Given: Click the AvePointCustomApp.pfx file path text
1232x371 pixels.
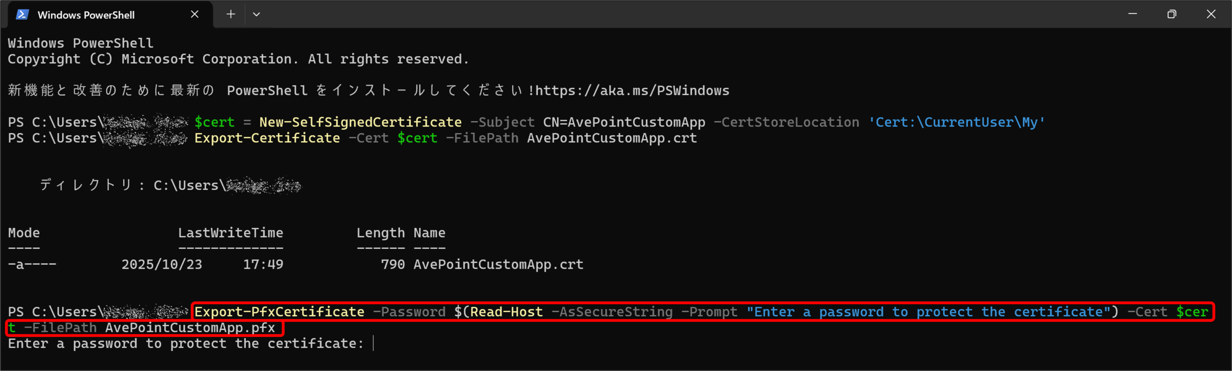Looking at the screenshot, I should click(190, 328).
